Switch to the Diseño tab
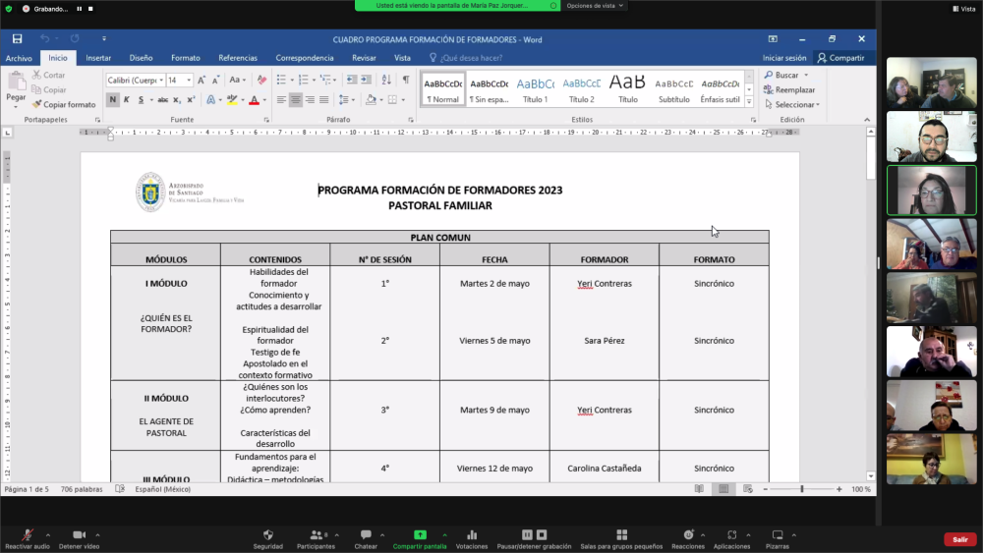 [141, 58]
